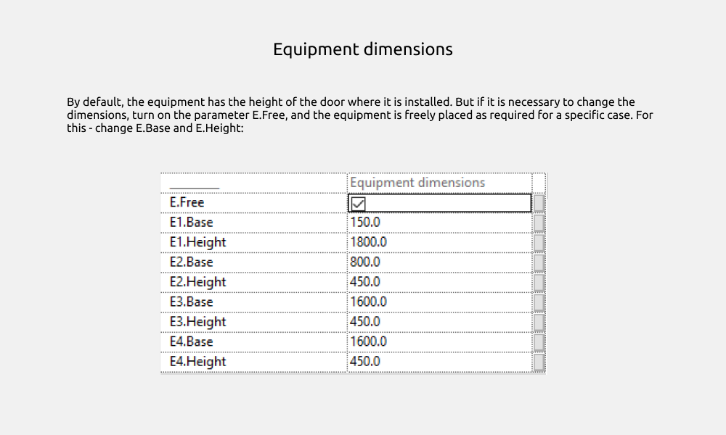
Task: Select the E3.Base value field
Action: click(439, 302)
